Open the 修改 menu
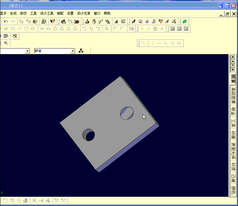238x206 pixels. click(23, 13)
